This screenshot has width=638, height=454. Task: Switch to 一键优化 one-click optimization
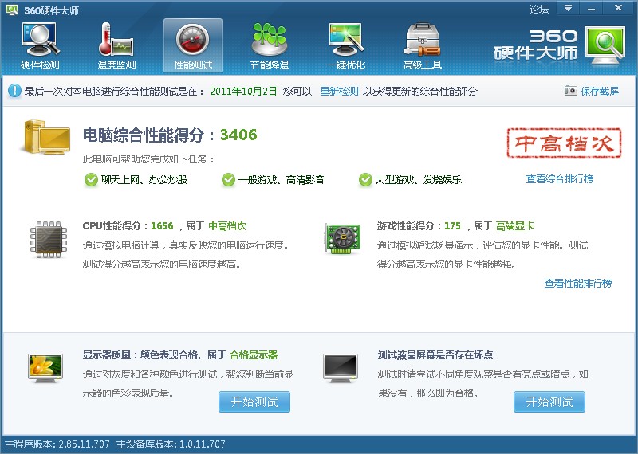[346, 46]
